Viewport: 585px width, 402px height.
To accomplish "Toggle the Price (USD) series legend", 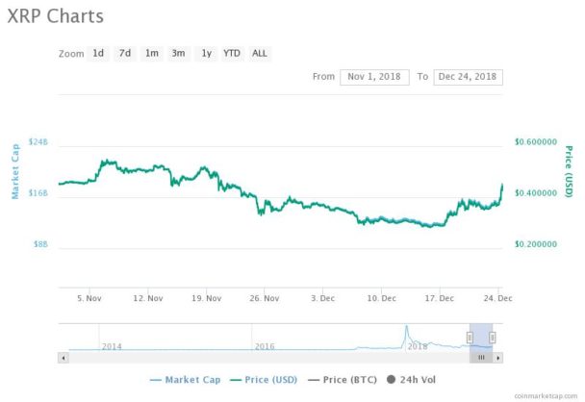I will [x=264, y=380].
